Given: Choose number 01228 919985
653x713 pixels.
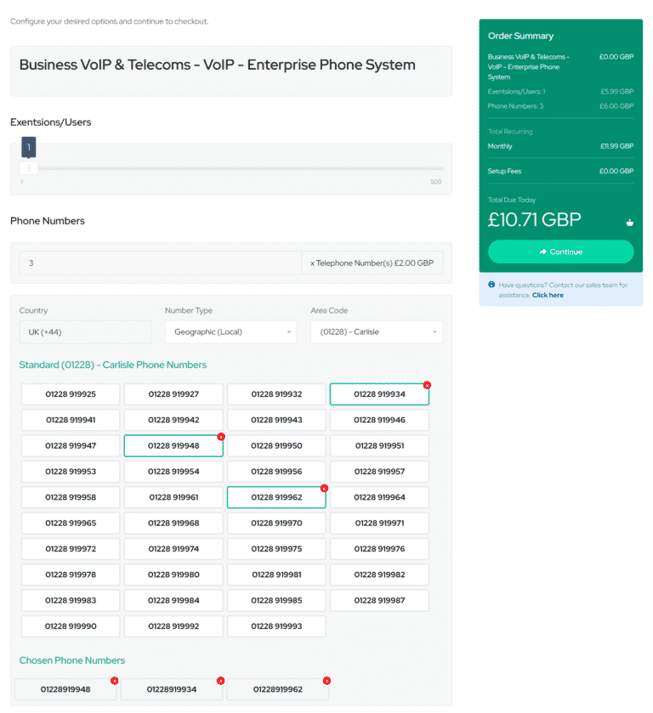Looking at the screenshot, I should click(x=276, y=600).
